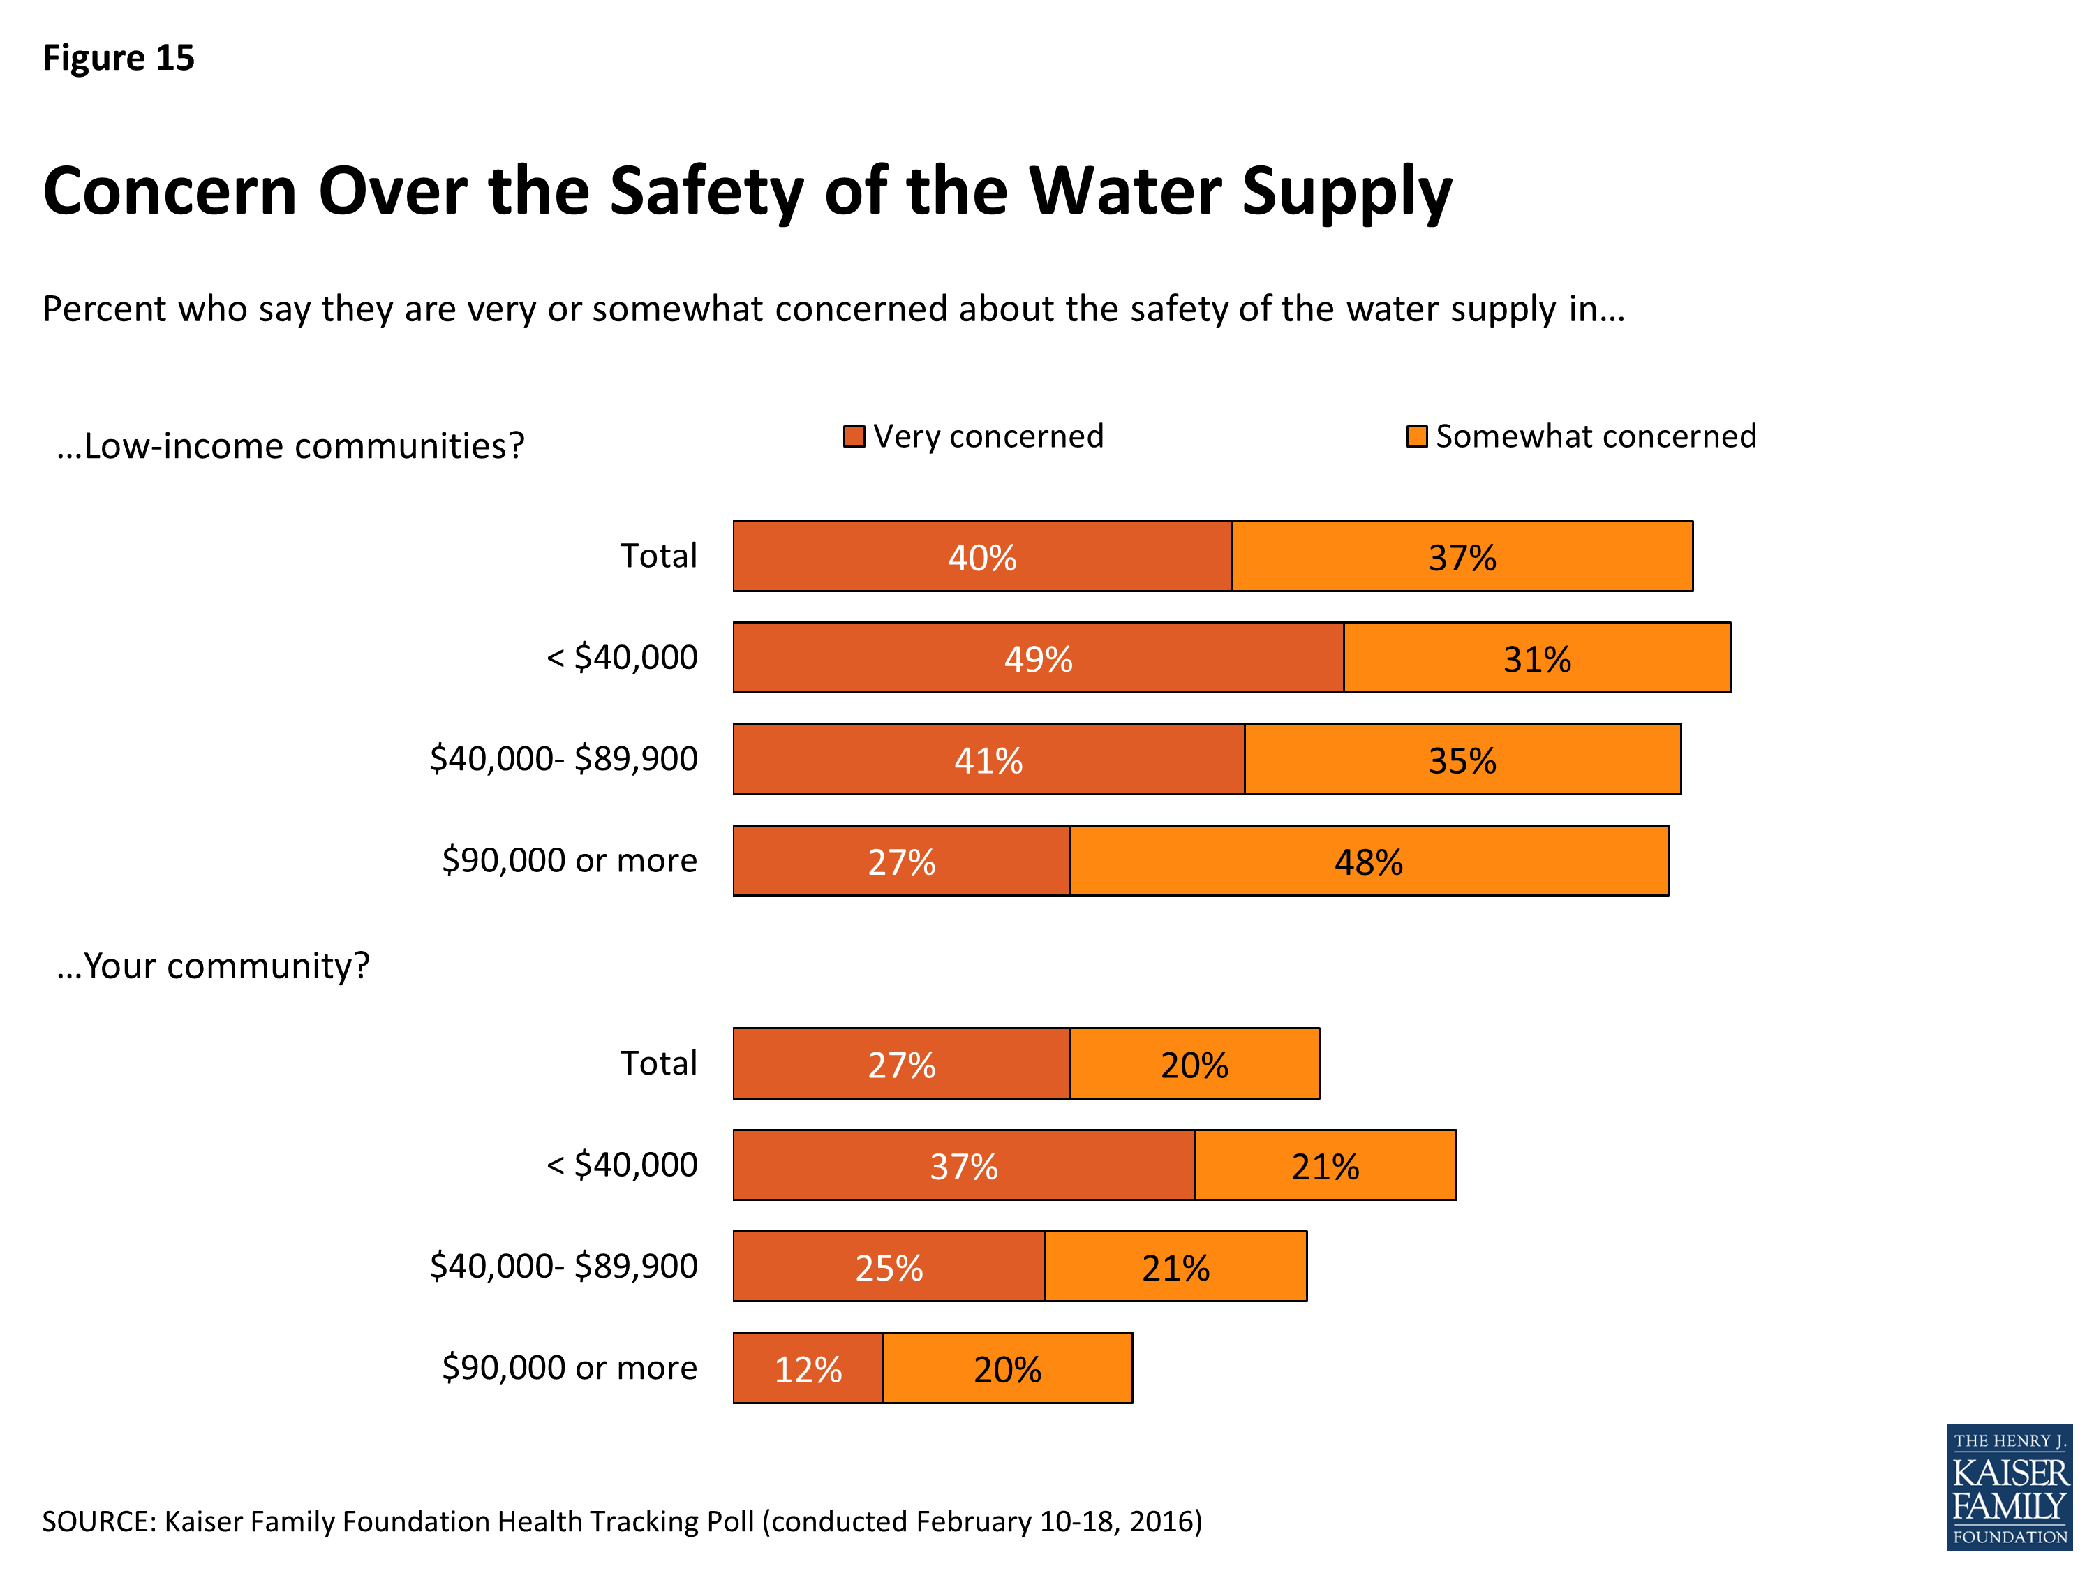The image size is (2094, 1571).
Task: Click the 37% orange bar in low-income Total row
Action: (1462, 556)
